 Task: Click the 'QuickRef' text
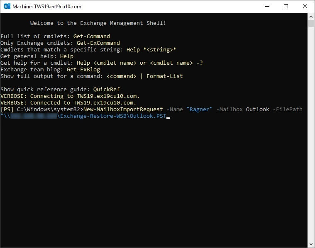(107, 89)
